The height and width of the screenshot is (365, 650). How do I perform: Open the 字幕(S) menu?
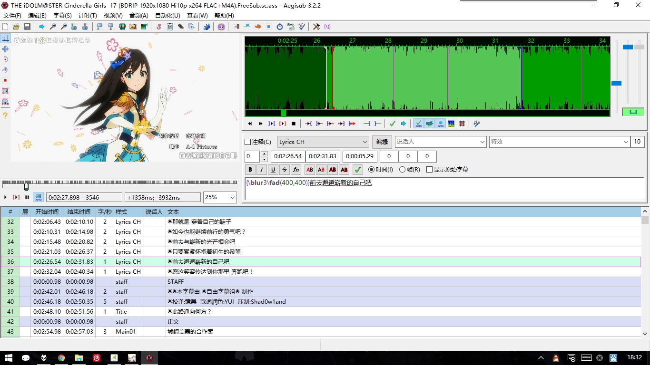(62, 15)
